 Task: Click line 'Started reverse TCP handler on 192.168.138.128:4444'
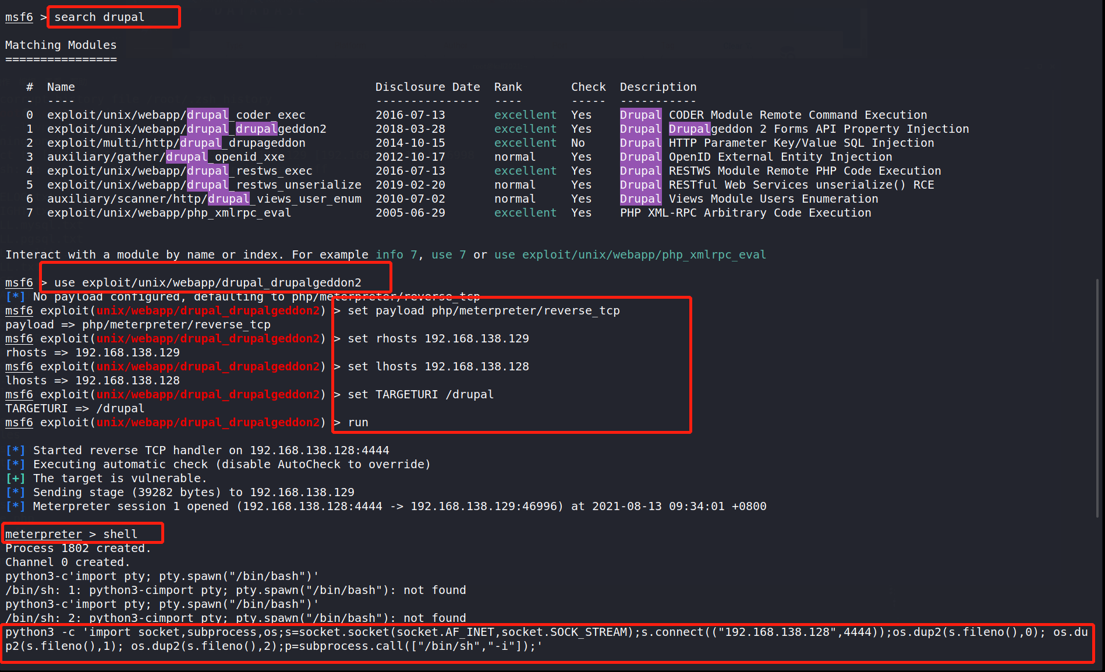tap(197, 450)
